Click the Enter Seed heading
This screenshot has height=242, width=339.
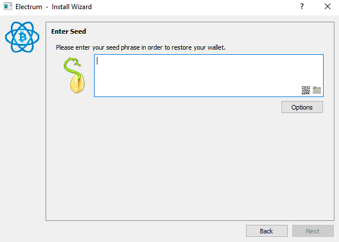point(68,31)
